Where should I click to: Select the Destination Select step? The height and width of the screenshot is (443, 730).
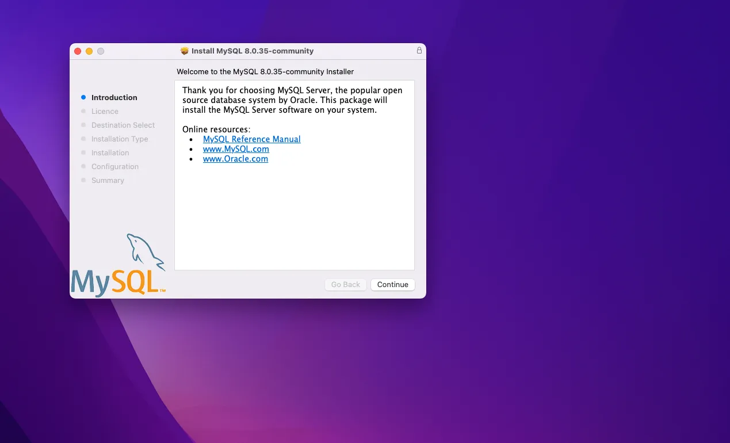123,125
